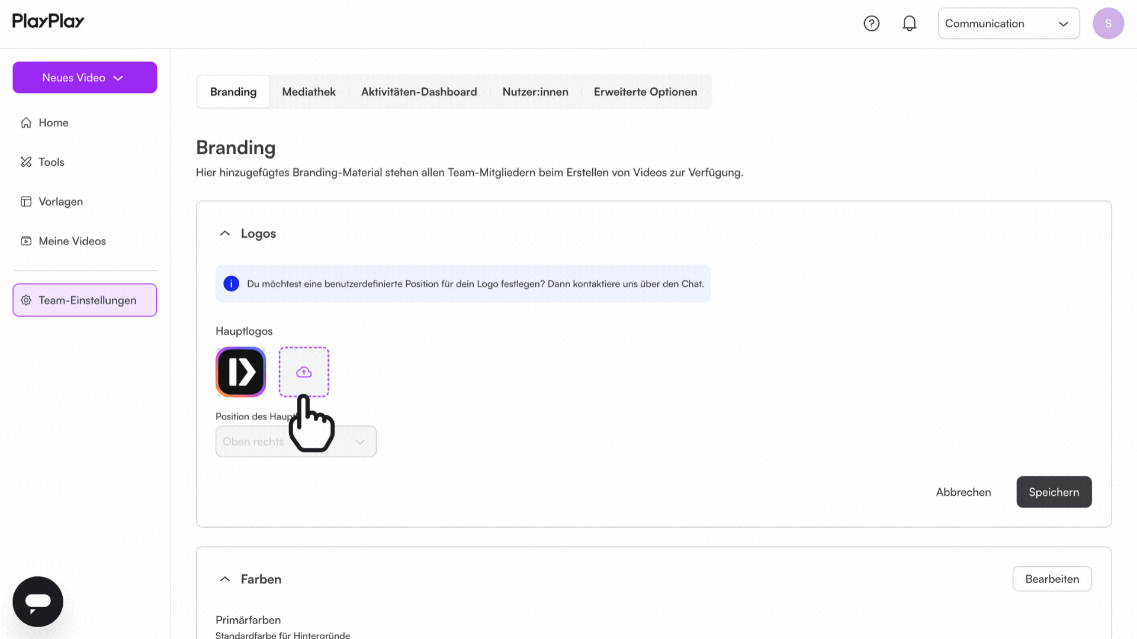This screenshot has width=1137, height=639.
Task: Open Vorlagen in the sidebar
Action: [x=85, y=202]
